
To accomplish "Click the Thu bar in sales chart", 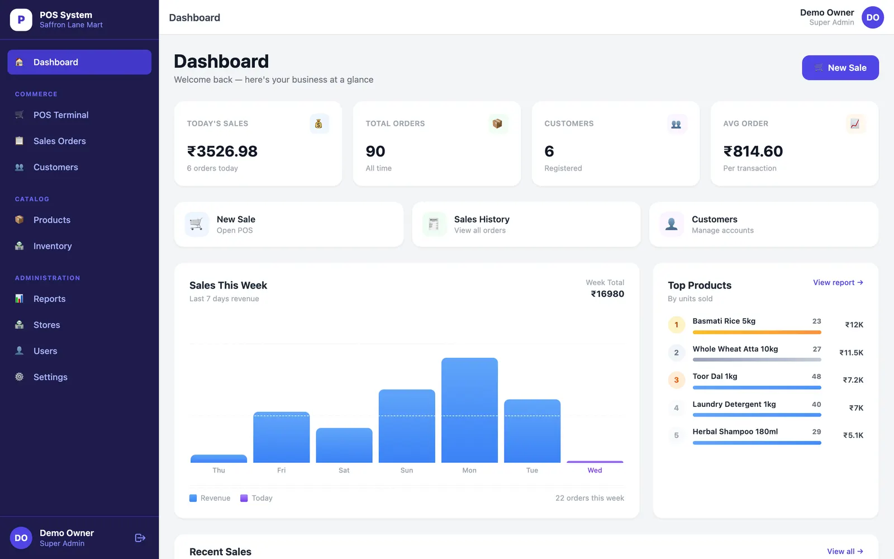I will (x=218, y=458).
